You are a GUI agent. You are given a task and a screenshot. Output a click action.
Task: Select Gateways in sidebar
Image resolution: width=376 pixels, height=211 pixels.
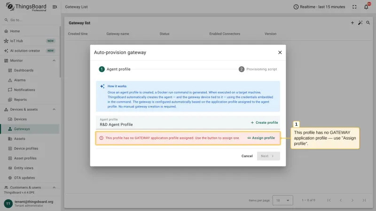pyautogui.click(x=30, y=129)
